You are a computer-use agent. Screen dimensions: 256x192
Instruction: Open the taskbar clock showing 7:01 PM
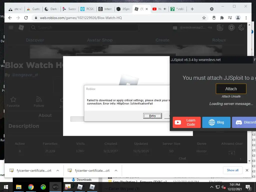pos(234,187)
